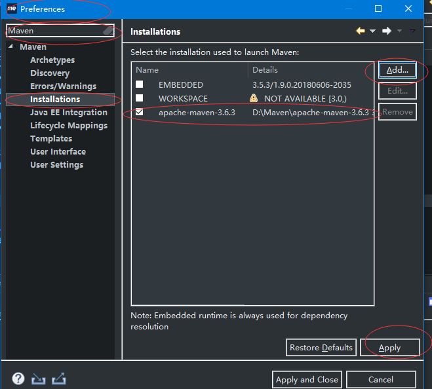The height and width of the screenshot is (389, 432).
Task: Click the back arrow navigation icon
Action: click(361, 31)
